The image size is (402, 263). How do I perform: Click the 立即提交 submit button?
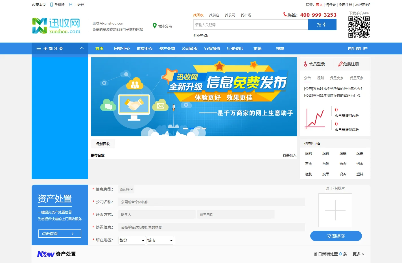(x=336, y=236)
